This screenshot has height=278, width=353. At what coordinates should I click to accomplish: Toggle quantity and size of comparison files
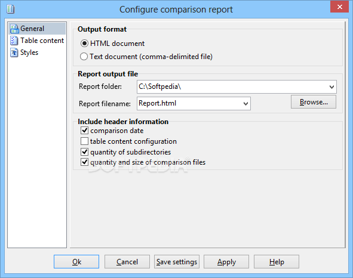pyautogui.click(x=84, y=162)
